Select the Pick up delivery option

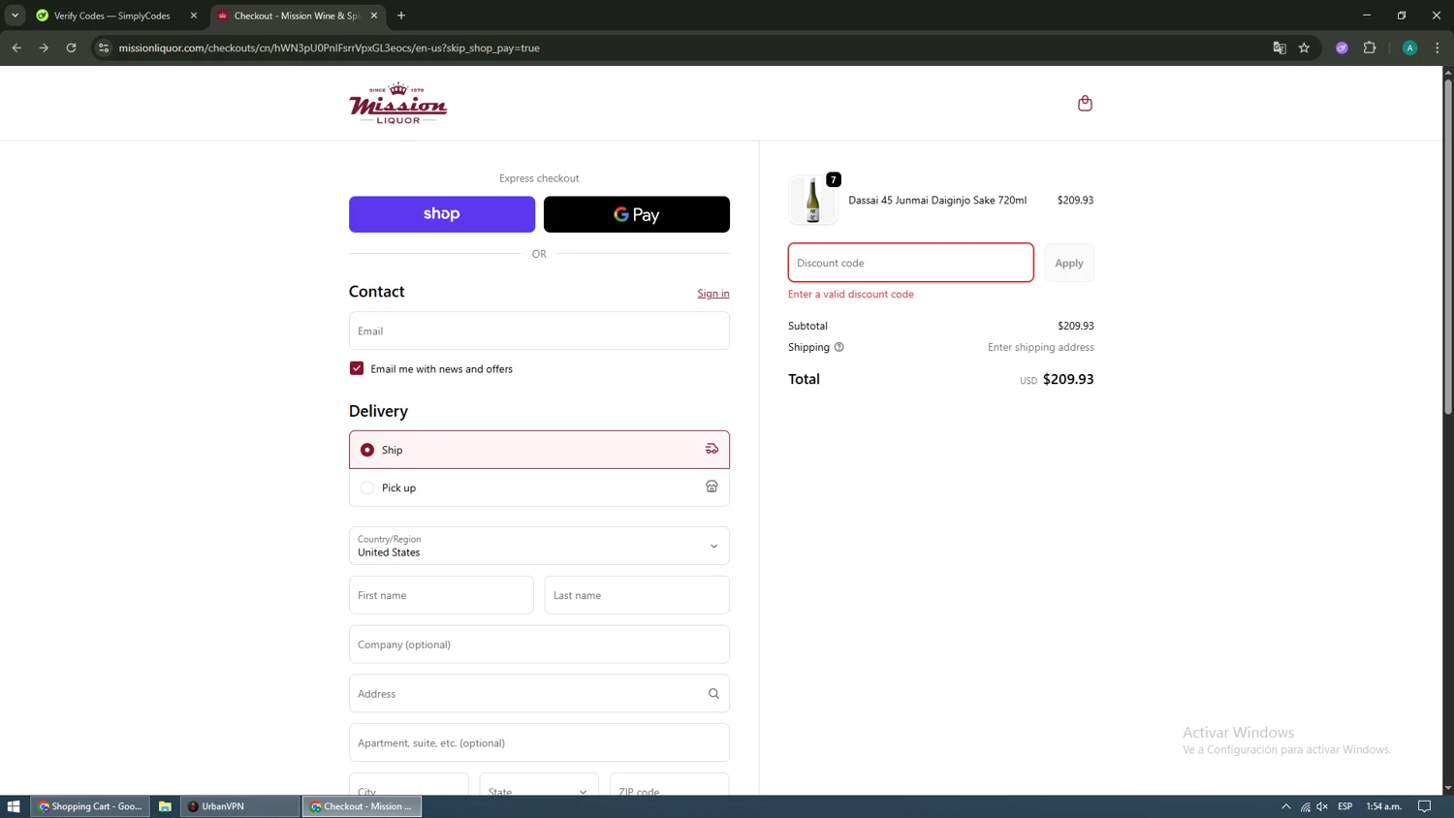click(539, 488)
